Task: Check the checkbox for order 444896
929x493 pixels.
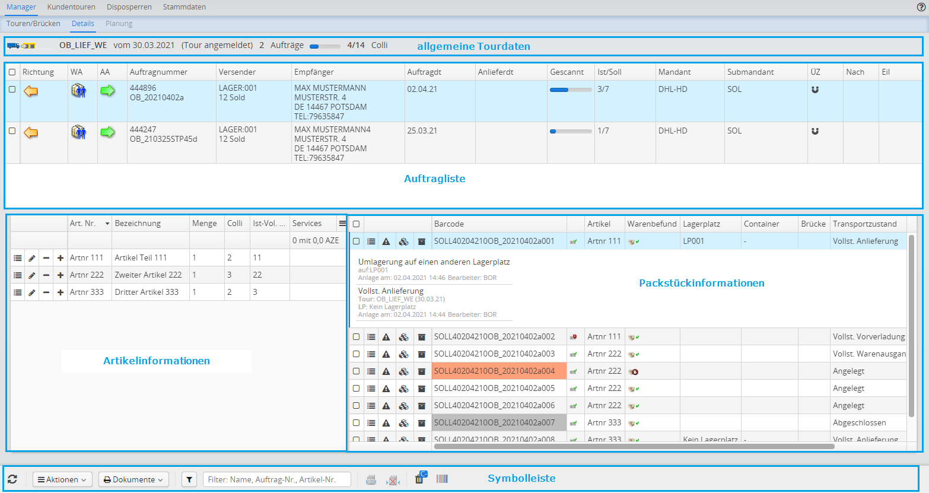Action: (x=12, y=90)
